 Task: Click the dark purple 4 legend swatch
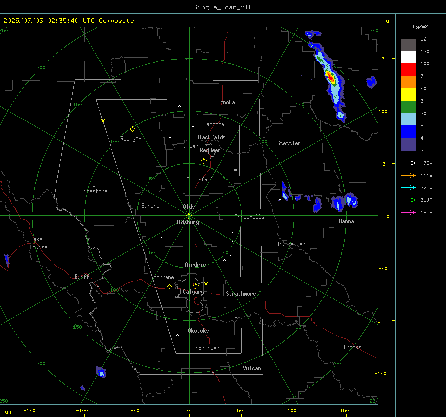(x=408, y=144)
